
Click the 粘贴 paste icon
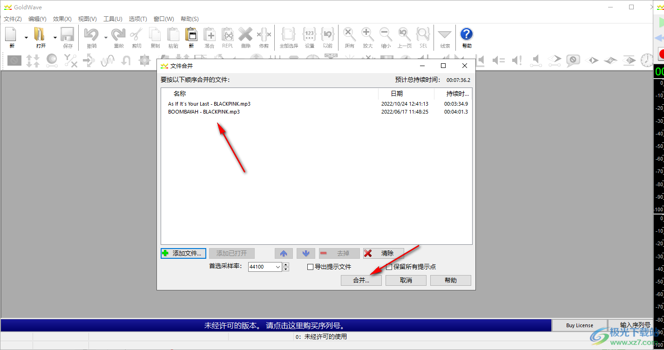(x=173, y=35)
